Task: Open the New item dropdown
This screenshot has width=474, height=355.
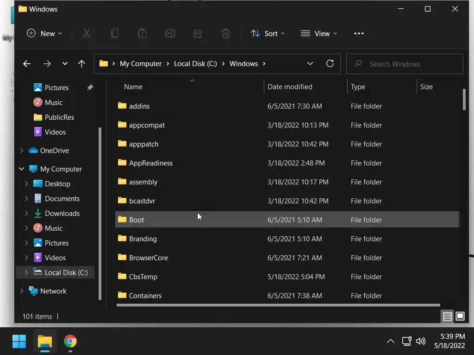Action: [44, 33]
